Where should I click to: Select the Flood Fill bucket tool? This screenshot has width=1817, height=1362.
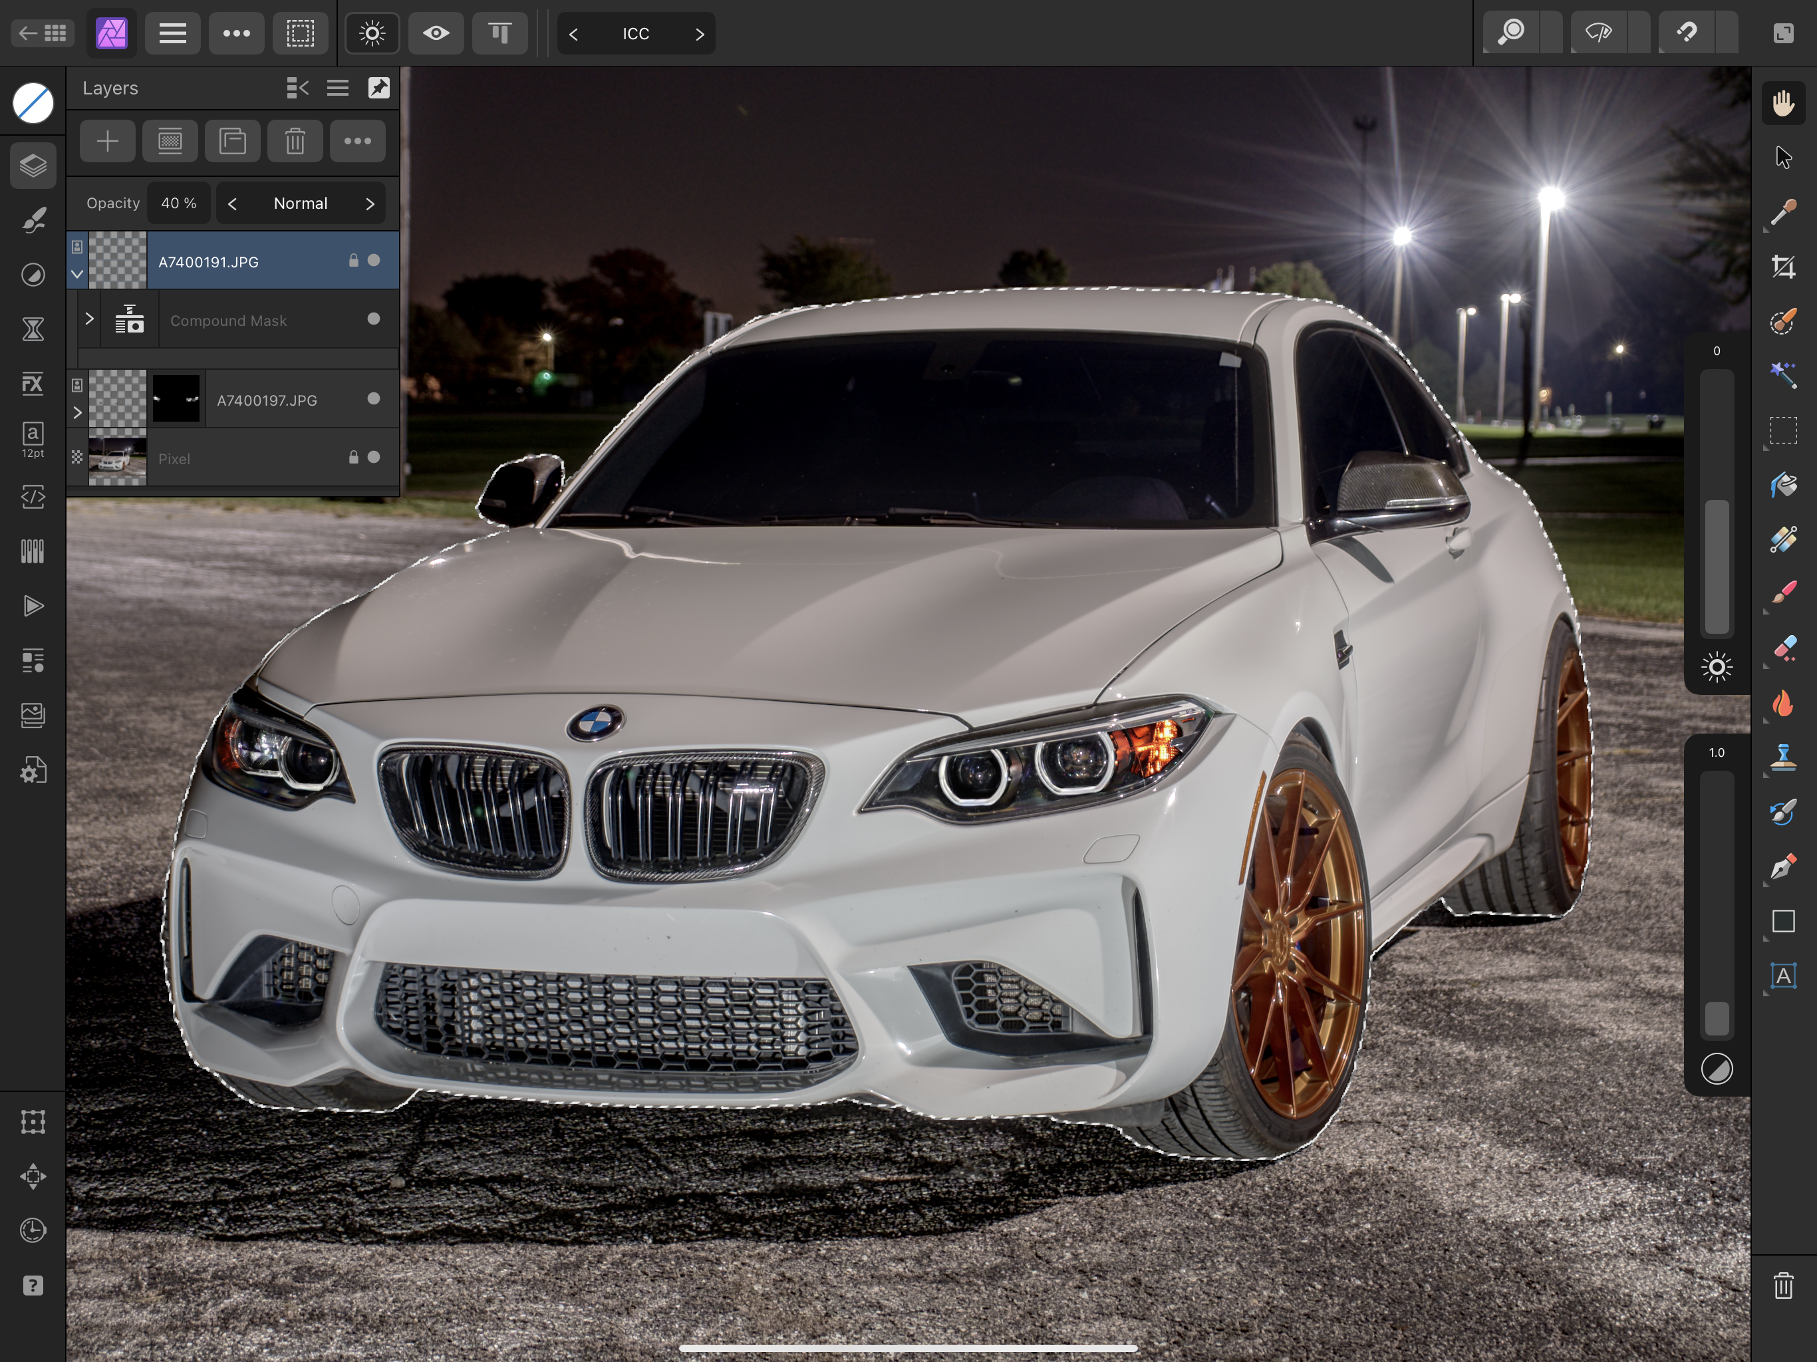(x=1782, y=485)
